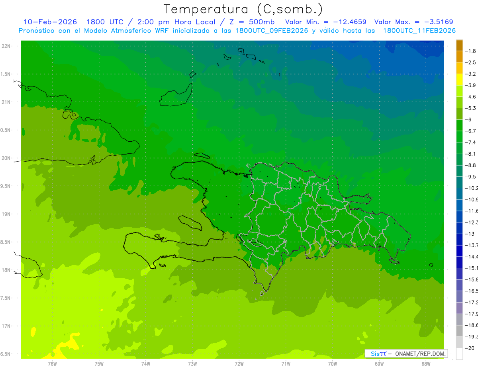Select the white swatch below -20

[459, 354]
